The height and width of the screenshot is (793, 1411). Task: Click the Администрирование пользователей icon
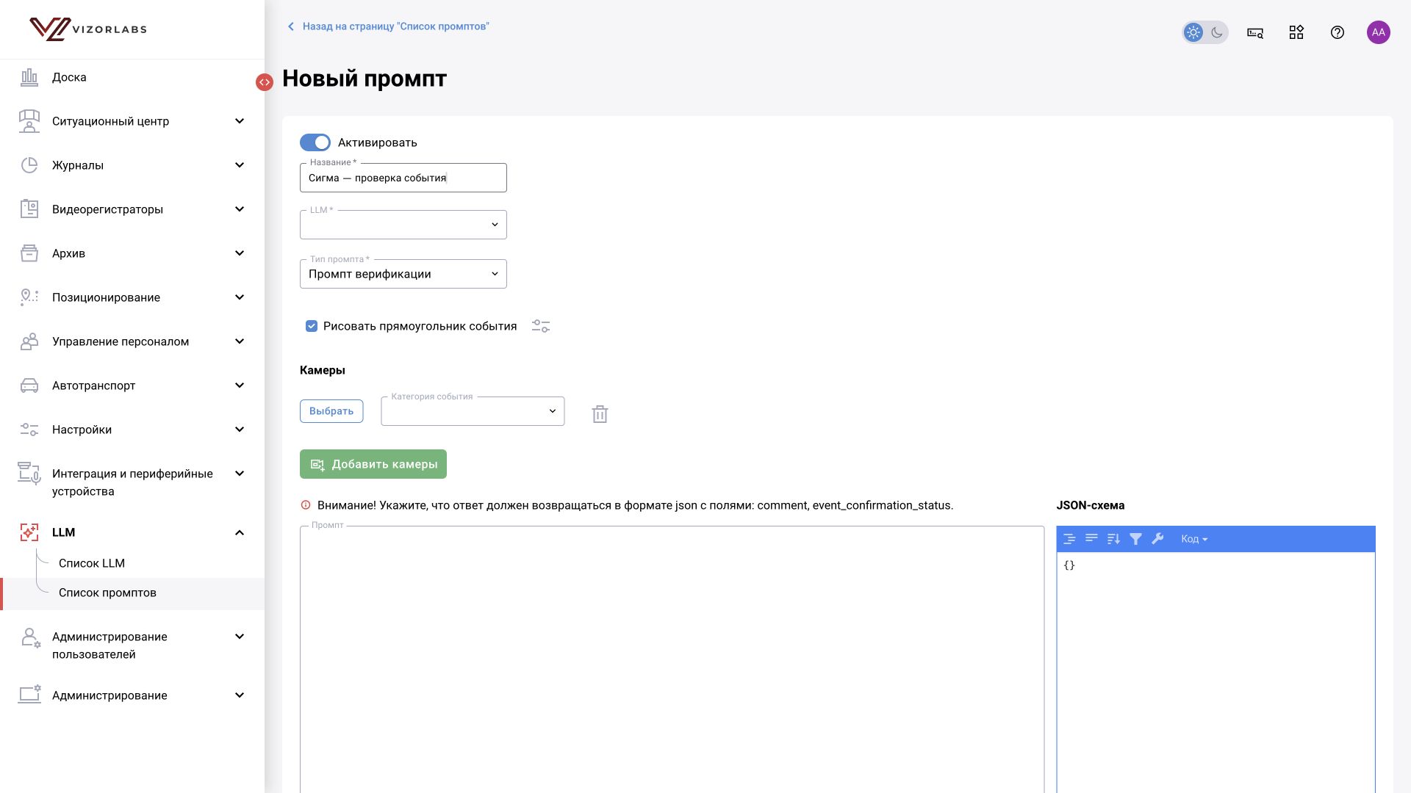[x=30, y=637]
